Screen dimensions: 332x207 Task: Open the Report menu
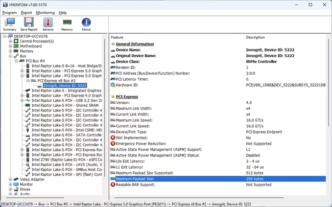26,12
